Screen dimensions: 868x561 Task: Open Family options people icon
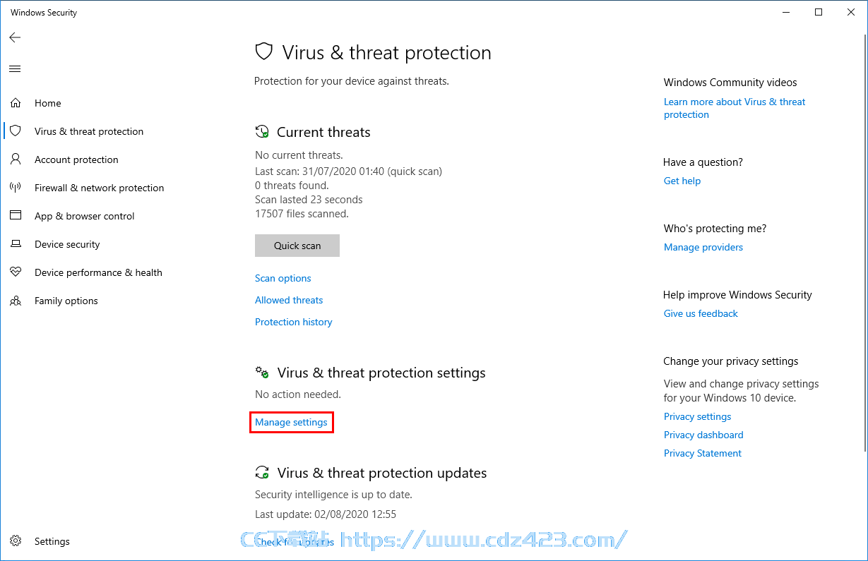tap(16, 301)
